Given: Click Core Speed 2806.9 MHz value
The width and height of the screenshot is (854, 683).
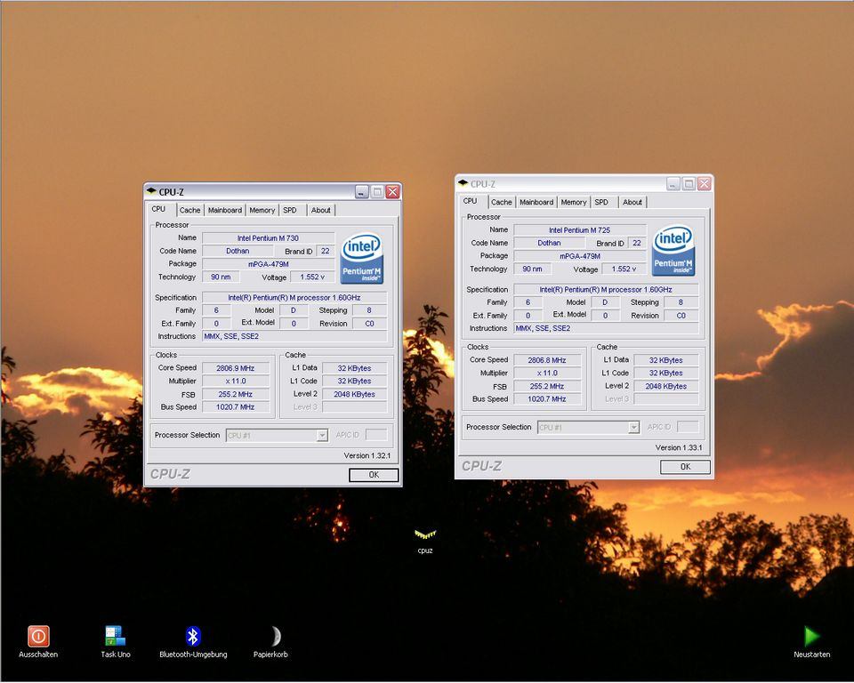Looking at the screenshot, I should coord(235,368).
